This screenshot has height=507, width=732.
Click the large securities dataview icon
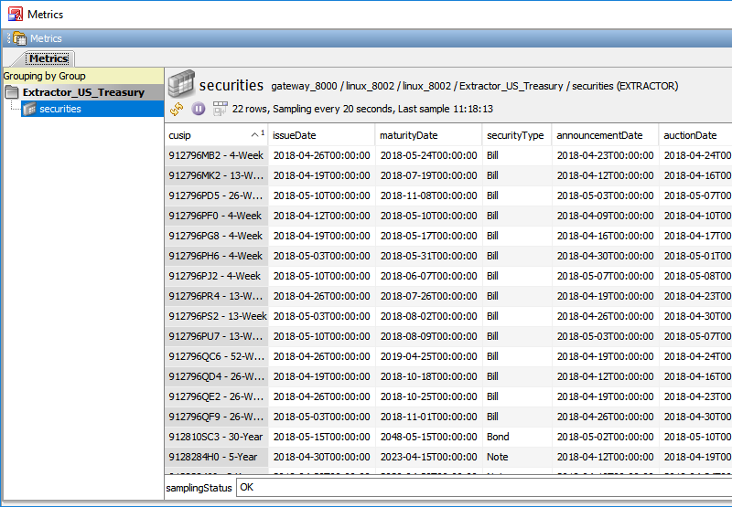180,83
